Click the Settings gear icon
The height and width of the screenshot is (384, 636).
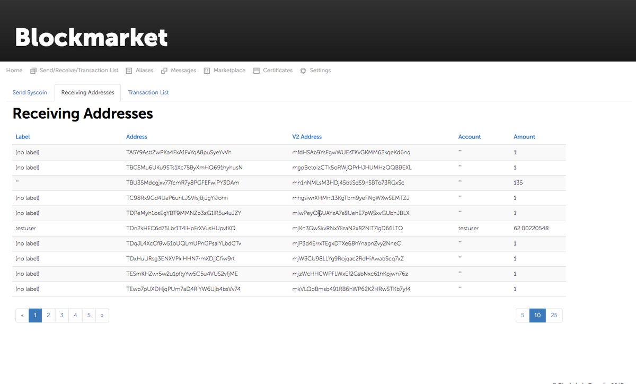click(x=303, y=71)
